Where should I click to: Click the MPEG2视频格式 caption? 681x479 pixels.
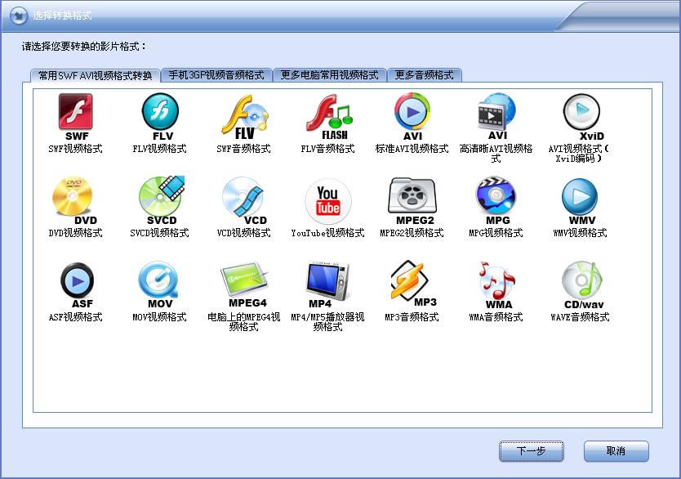pyautogui.click(x=412, y=233)
